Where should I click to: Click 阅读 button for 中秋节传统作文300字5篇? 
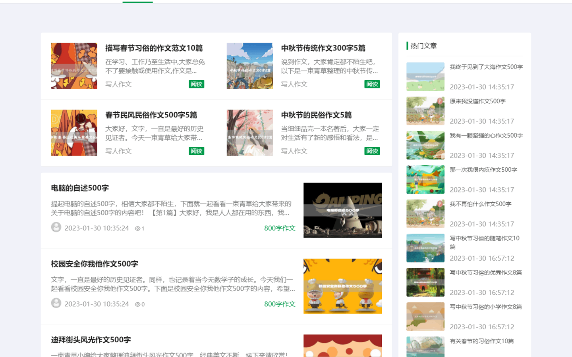click(372, 84)
